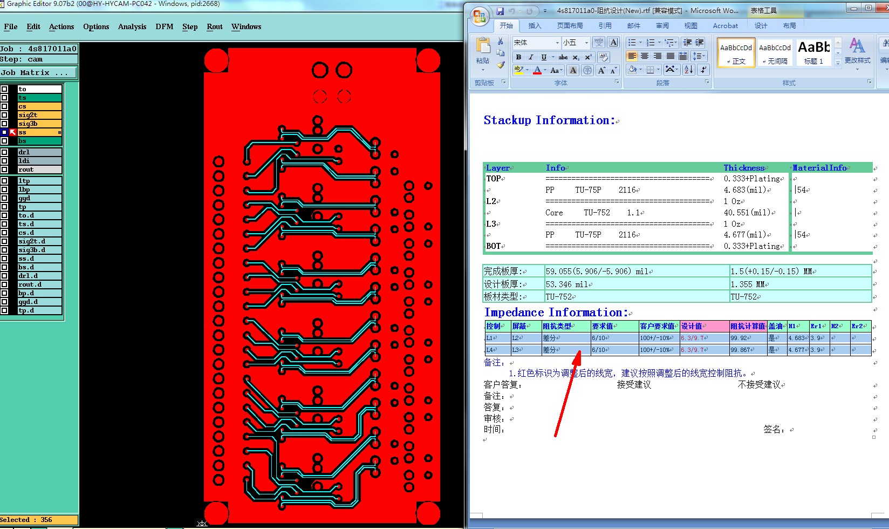Click the Cut scissors icon in Word
Image resolution: width=889 pixels, height=529 pixels.
501,42
